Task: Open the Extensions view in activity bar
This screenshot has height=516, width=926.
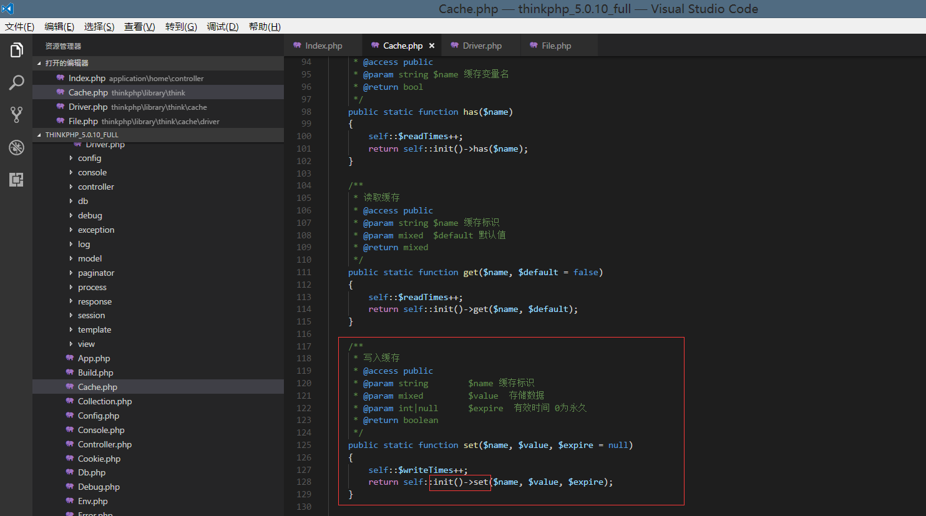Action: (x=16, y=180)
